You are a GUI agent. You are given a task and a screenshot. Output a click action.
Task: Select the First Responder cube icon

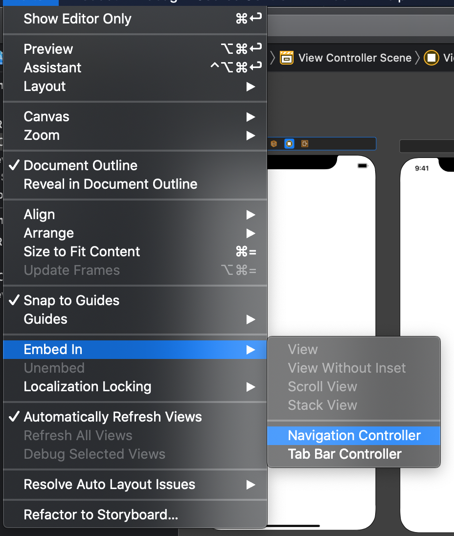point(274,144)
